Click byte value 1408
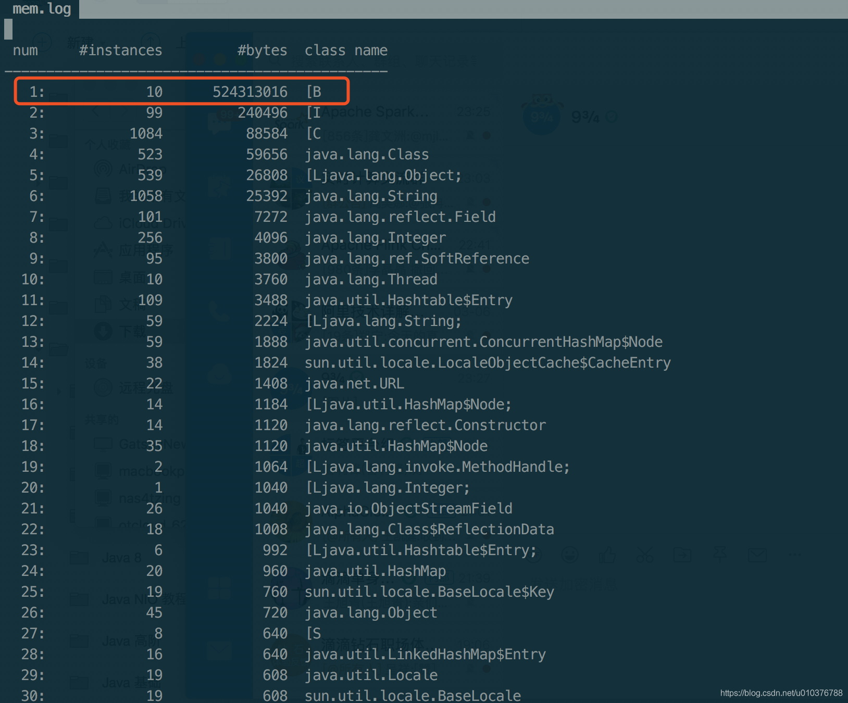The height and width of the screenshot is (703, 848). [271, 384]
